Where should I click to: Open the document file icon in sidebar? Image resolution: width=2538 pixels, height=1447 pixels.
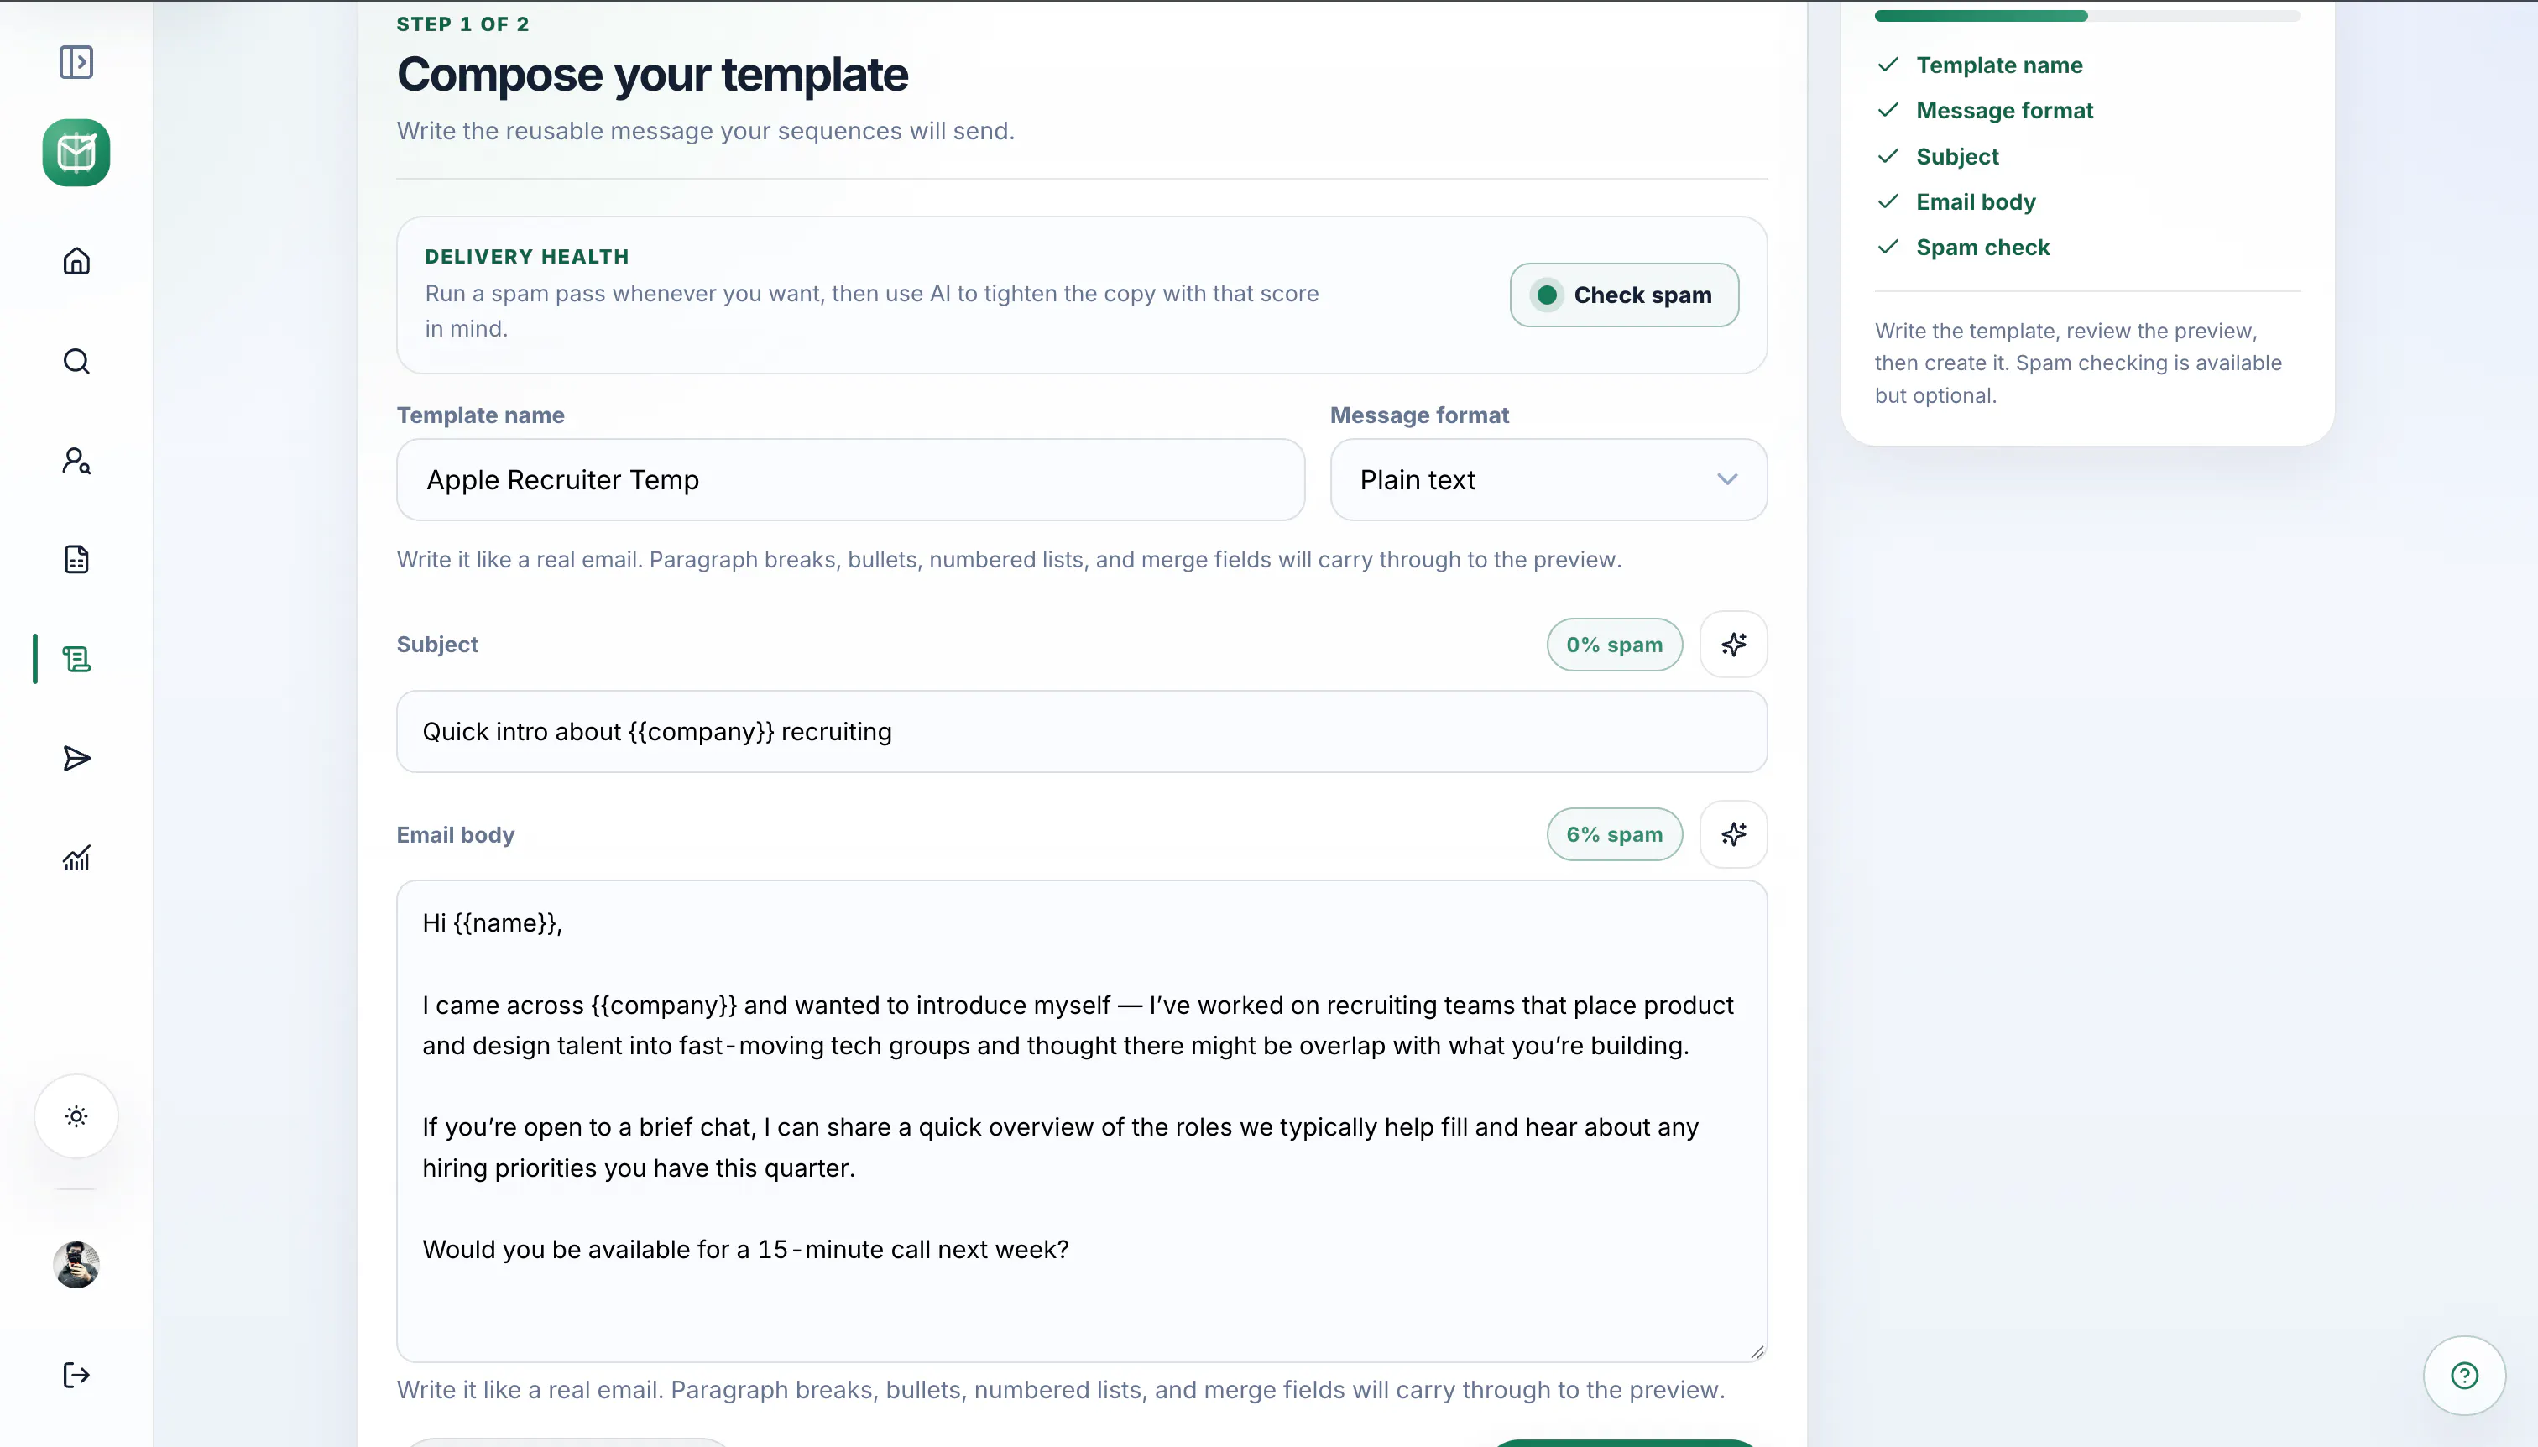76,560
